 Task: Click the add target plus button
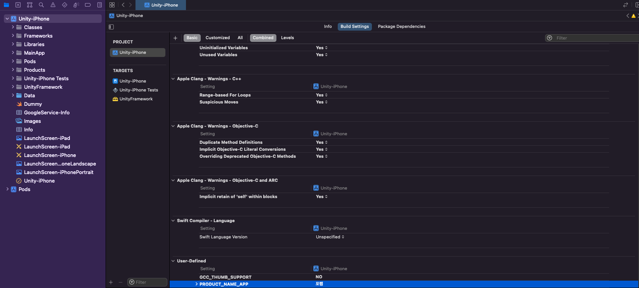point(111,282)
